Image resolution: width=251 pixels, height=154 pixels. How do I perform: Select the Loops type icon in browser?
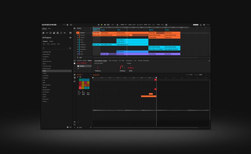click(61, 33)
